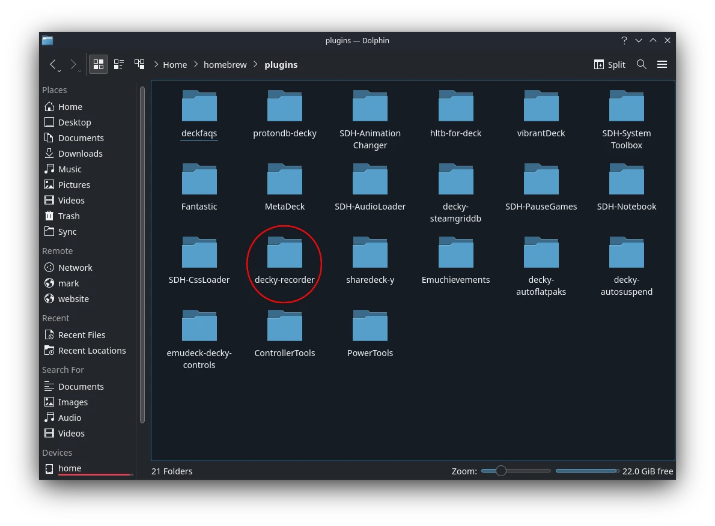
Task: Select the SDH-AudioLoader folder
Action: click(370, 187)
